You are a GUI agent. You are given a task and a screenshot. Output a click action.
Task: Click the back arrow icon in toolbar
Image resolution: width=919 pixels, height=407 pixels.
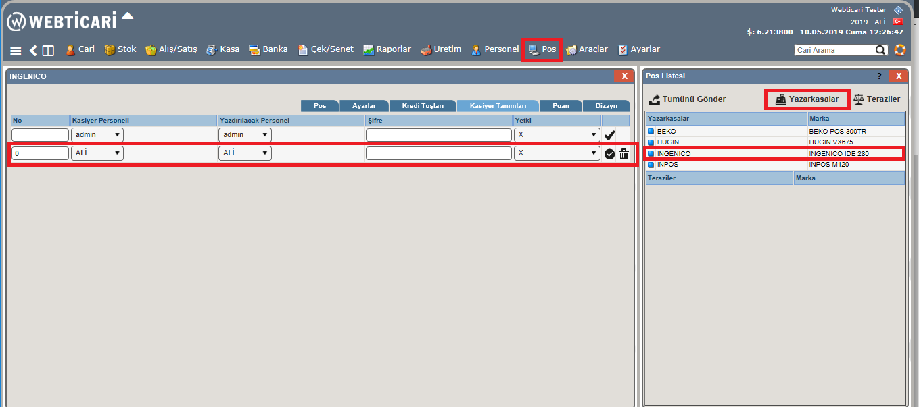[33, 51]
